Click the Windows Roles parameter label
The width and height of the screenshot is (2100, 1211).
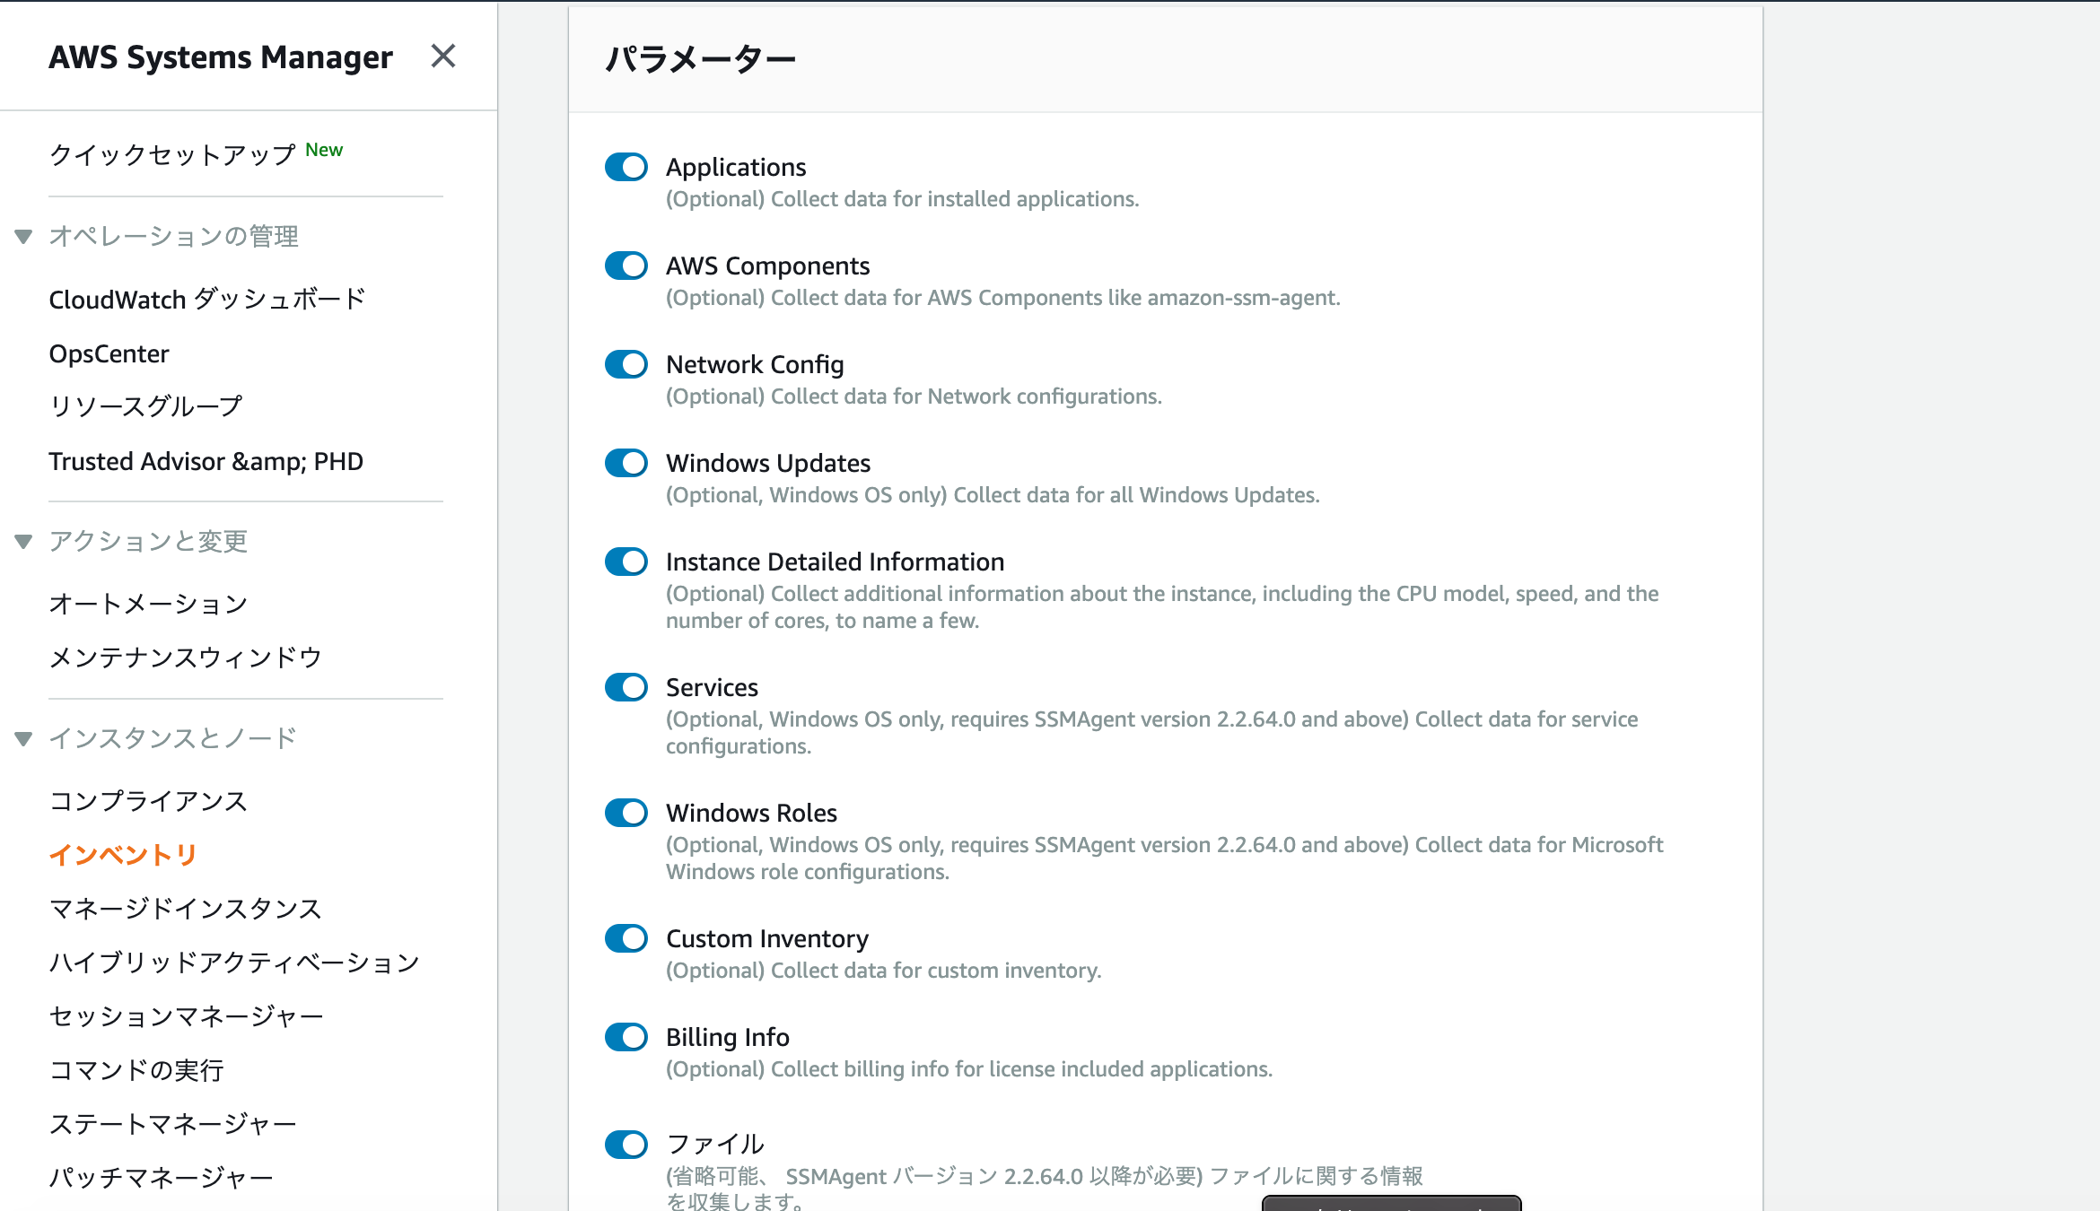pyautogui.click(x=751, y=813)
